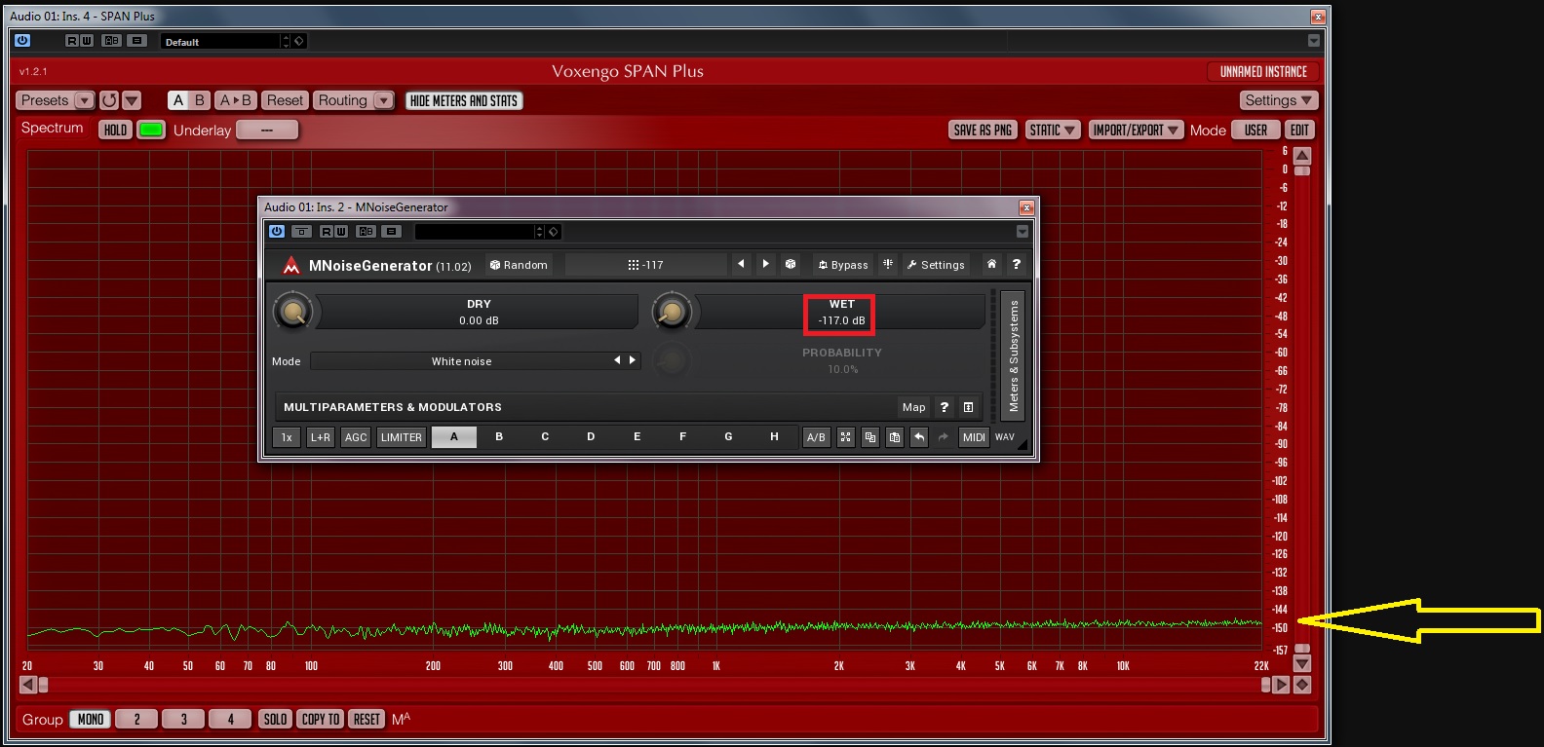Screen dimensions: 1544x747
Task: Open the Underlay selector
Action: pos(267,130)
